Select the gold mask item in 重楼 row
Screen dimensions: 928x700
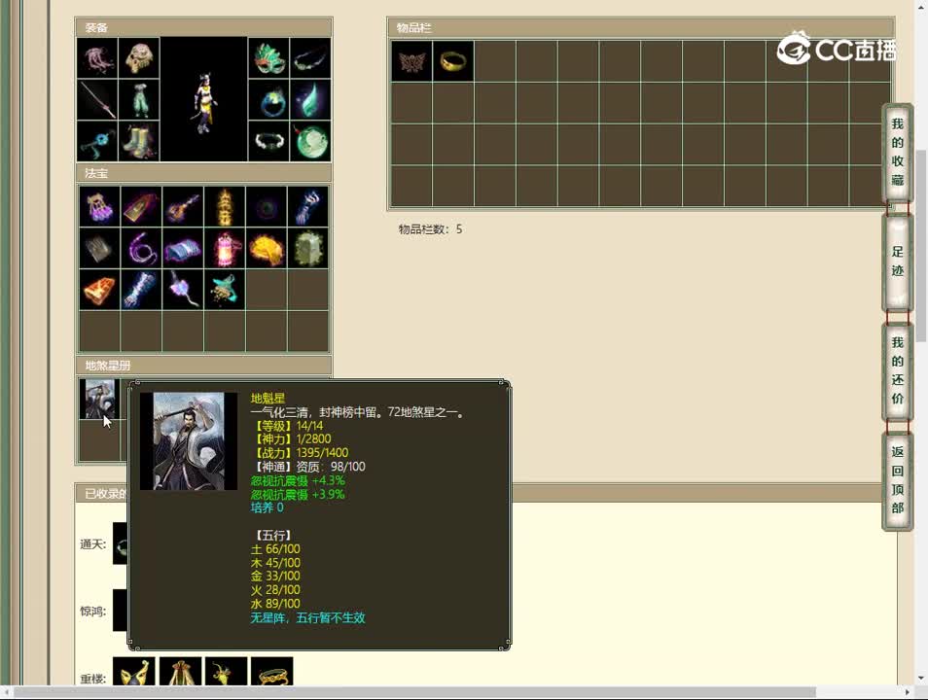[x=134, y=672]
